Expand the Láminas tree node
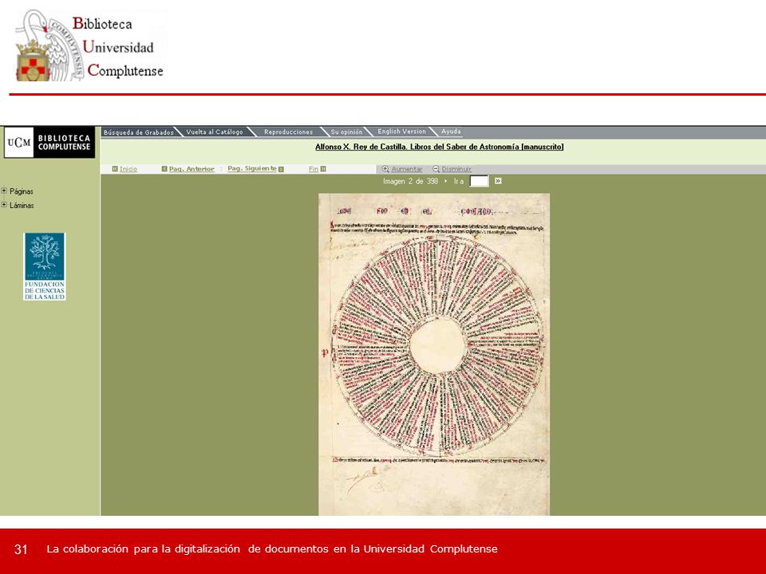The height and width of the screenshot is (574, 766). coord(4,205)
